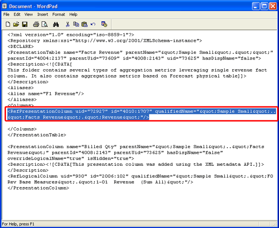Close the WordPad window
This screenshot has width=279, height=228.
tap(273, 7)
